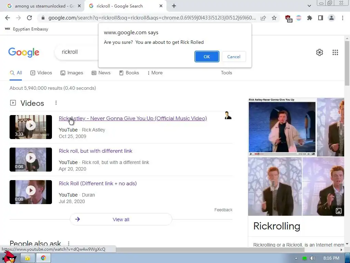Play the 3:33 video thumbnail preview

[x=30, y=127]
